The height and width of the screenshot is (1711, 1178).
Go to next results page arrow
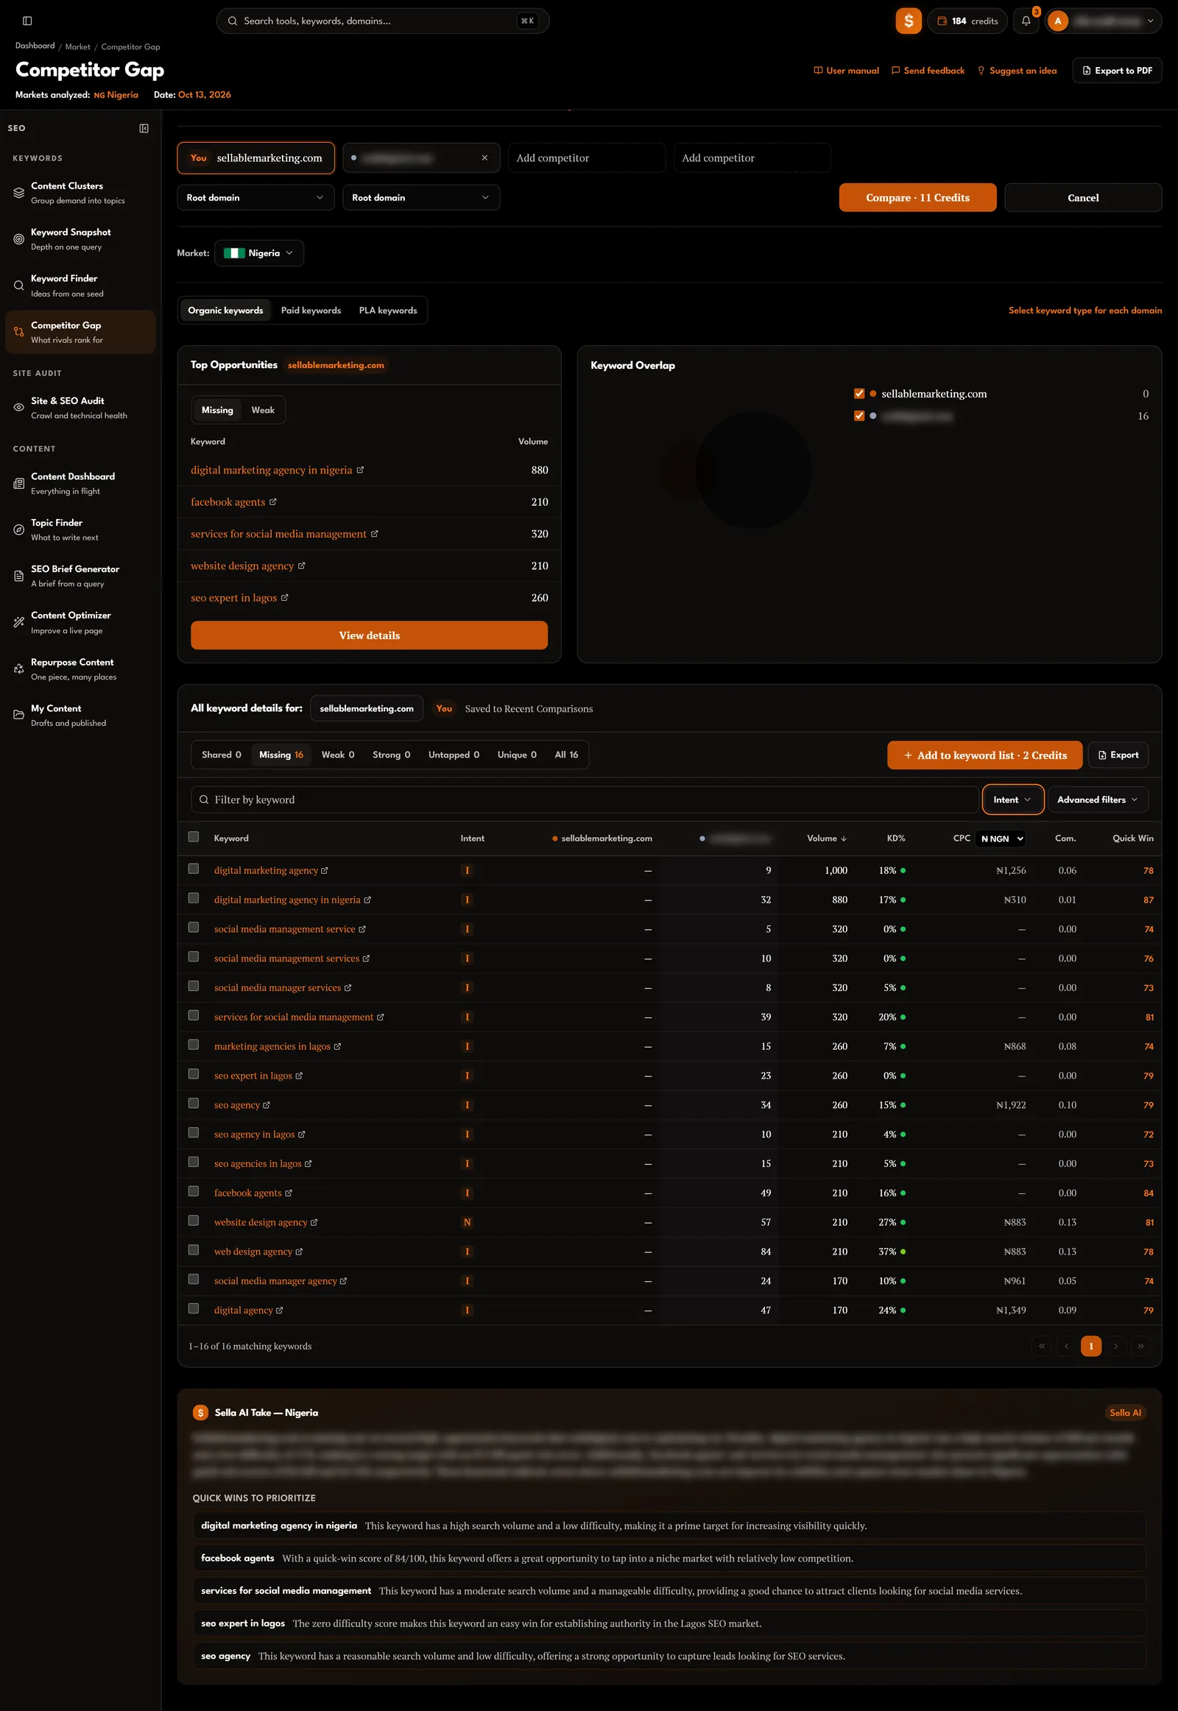pyautogui.click(x=1115, y=1346)
